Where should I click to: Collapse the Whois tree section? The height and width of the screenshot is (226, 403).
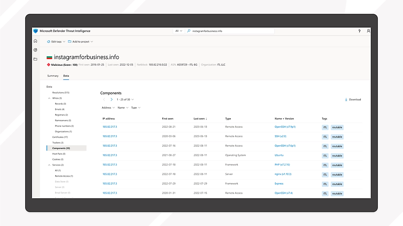[x=49, y=98]
